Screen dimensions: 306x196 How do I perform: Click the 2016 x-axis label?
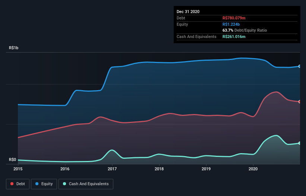pyautogui.click(x=65, y=169)
